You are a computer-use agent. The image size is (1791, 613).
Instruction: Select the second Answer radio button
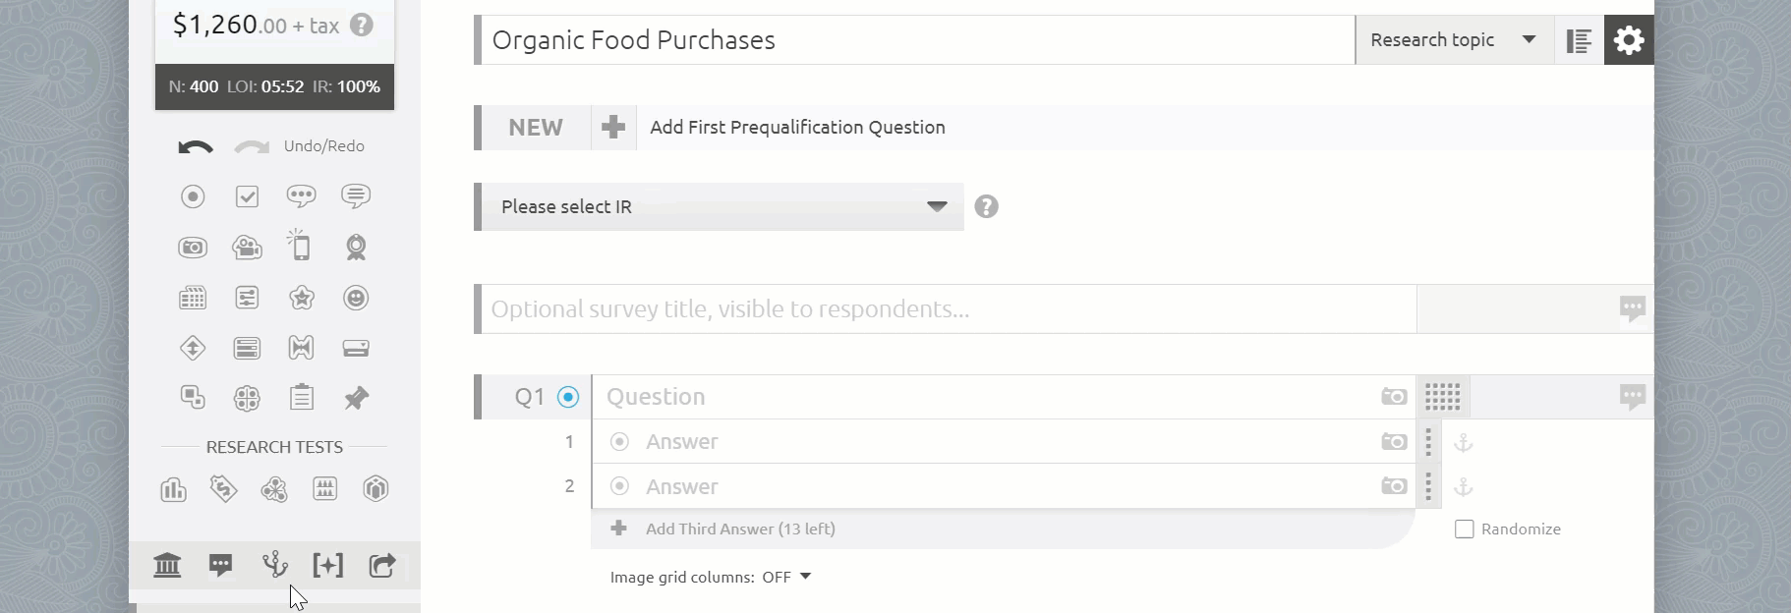[x=619, y=486]
